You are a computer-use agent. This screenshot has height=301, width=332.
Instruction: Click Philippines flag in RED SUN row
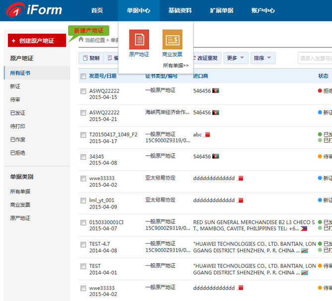click(x=304, y=229)
